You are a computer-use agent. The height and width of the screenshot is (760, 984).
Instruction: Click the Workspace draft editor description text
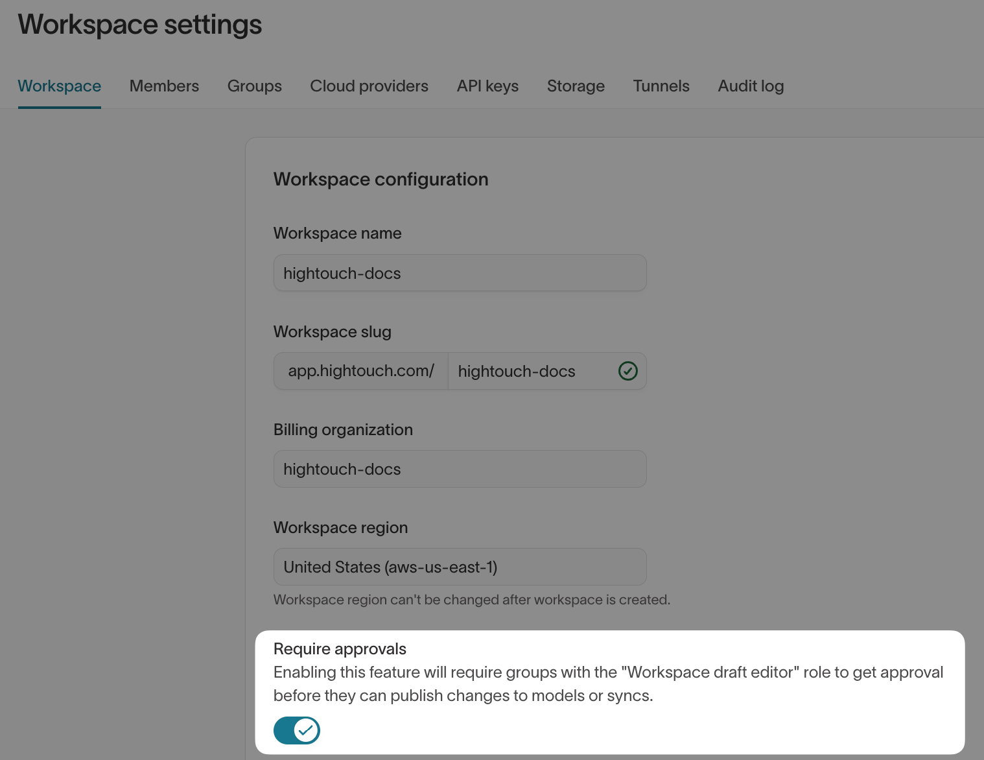[x=607, y=683]
